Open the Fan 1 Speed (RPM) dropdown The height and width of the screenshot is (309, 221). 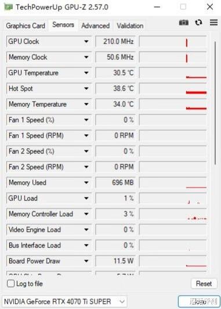coord(86,136)
